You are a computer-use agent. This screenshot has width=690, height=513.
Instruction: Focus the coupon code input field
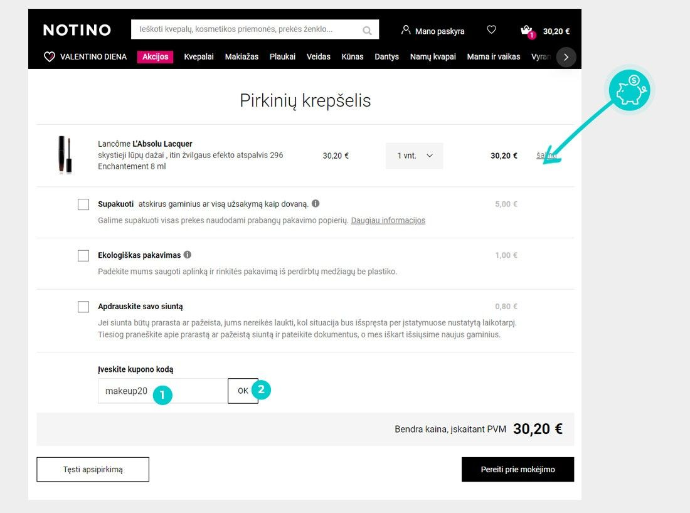163,391
